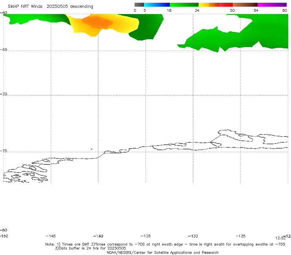
Task: Click the red segment before 50 on color bar
Action: pos(226,5)
